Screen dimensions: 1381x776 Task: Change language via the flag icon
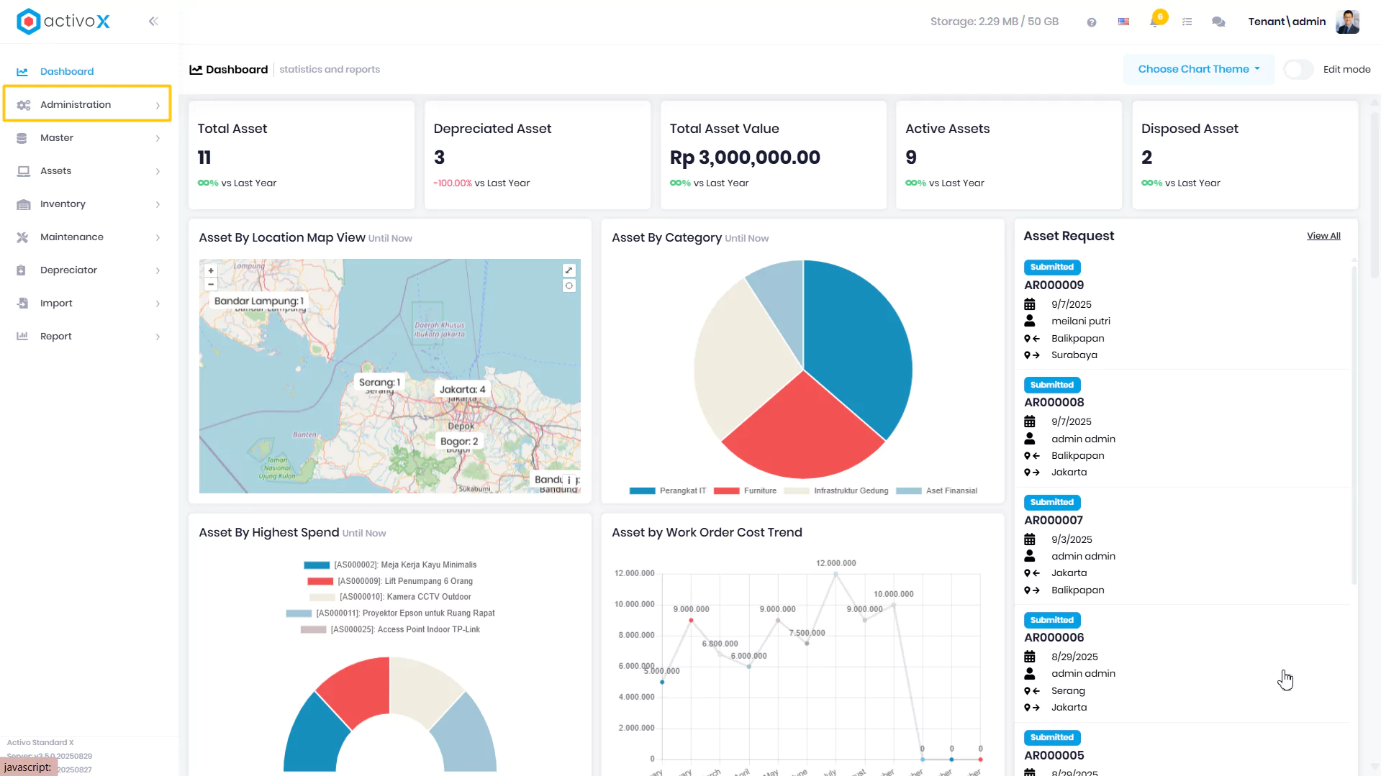pos(1123,22)
